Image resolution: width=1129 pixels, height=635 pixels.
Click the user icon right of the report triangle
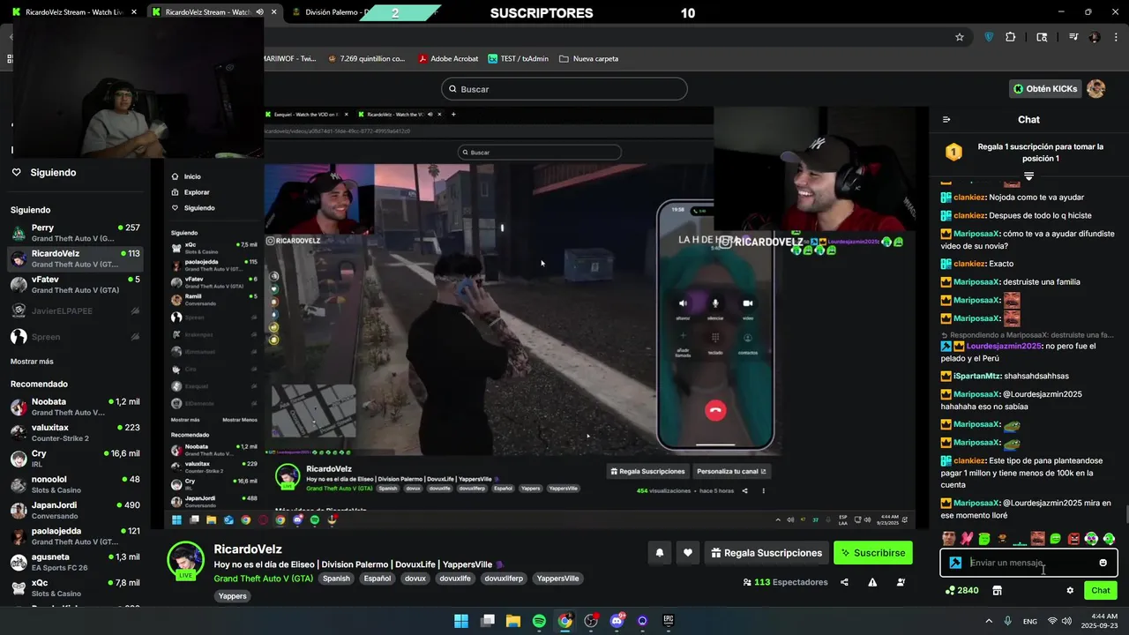(x=901, y=582)
